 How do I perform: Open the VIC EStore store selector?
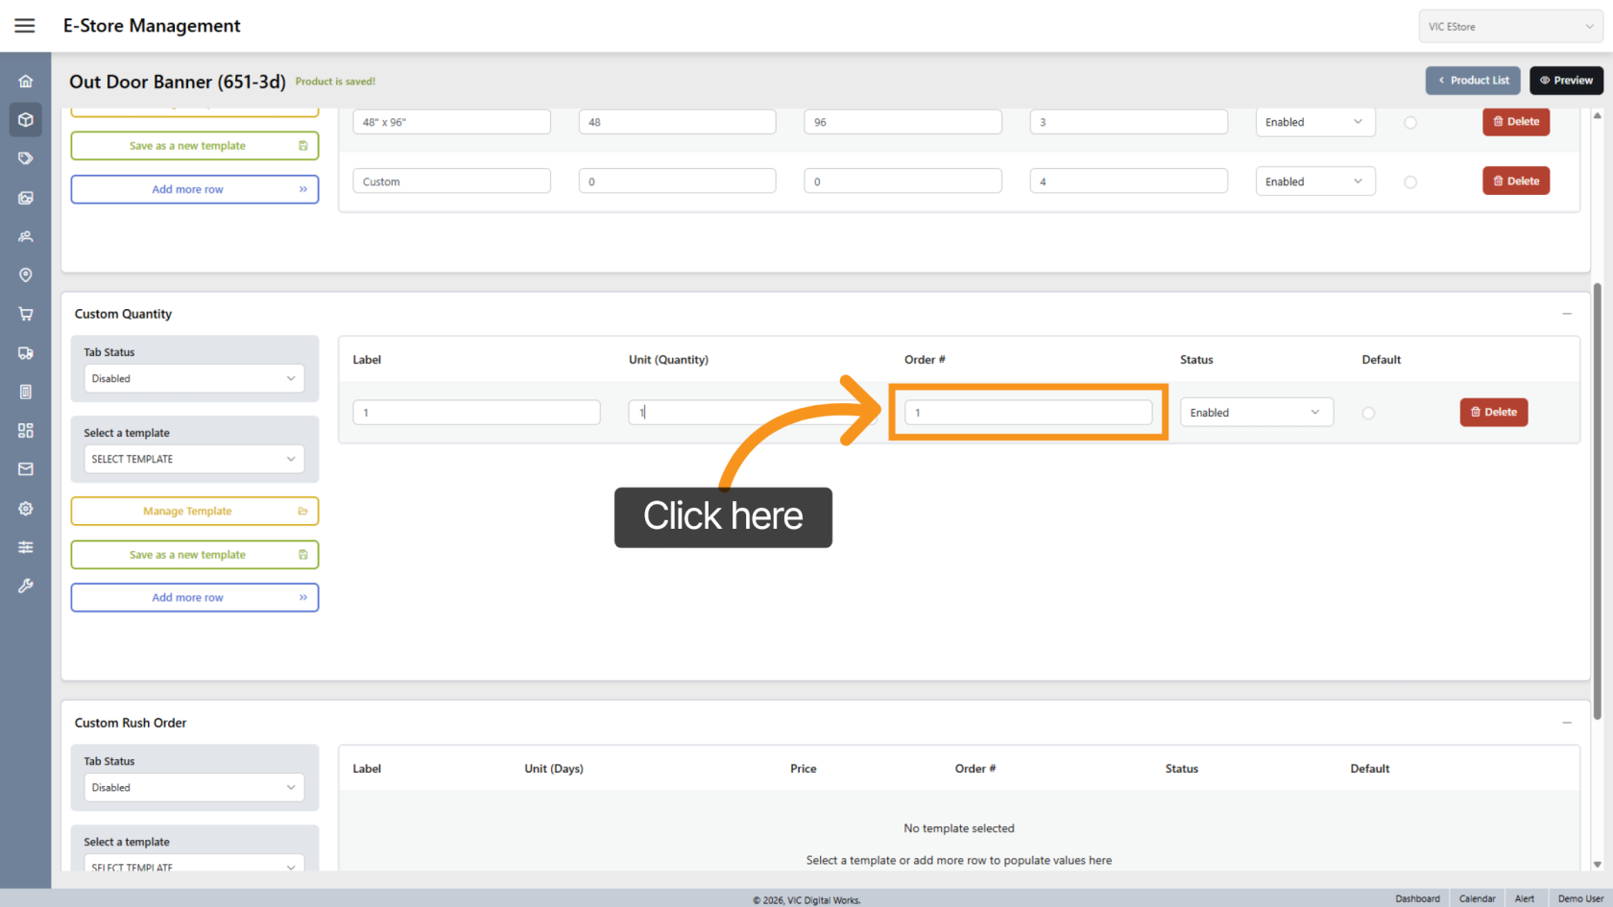(x=1510, y=27)
